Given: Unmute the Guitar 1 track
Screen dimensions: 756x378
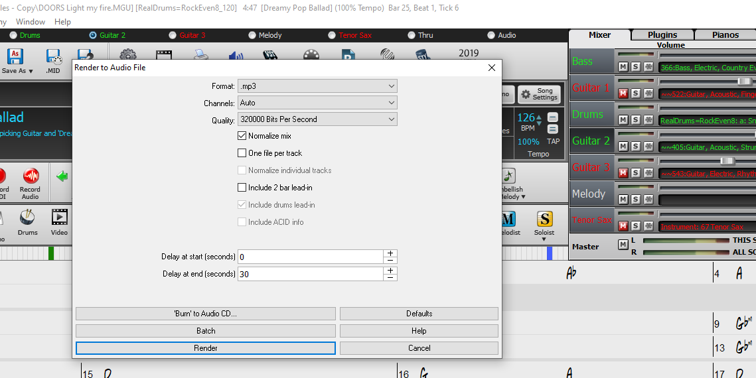Looking at the screenshot, I should (623, 93).
